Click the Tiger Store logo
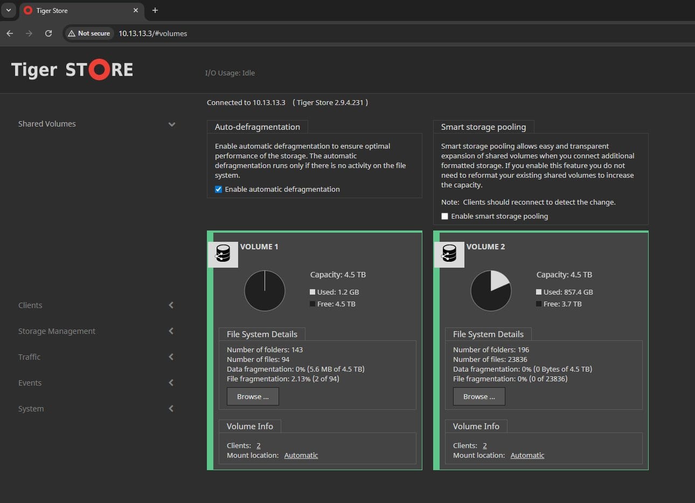Screen dimensions: 695x503 72,70
